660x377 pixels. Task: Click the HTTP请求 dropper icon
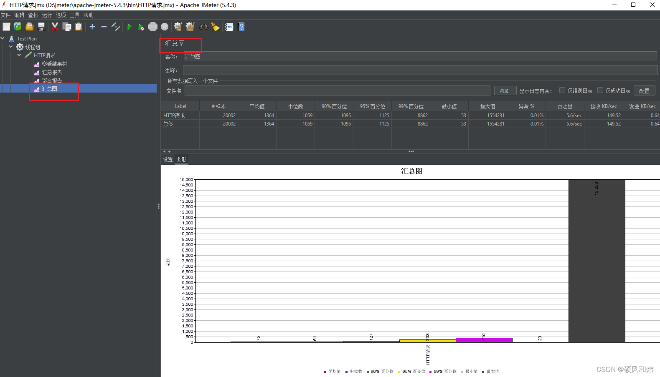pyautogui.click(x=28, y=55)
